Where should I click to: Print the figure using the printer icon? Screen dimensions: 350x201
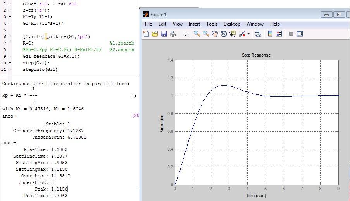(x=173, y=34)
